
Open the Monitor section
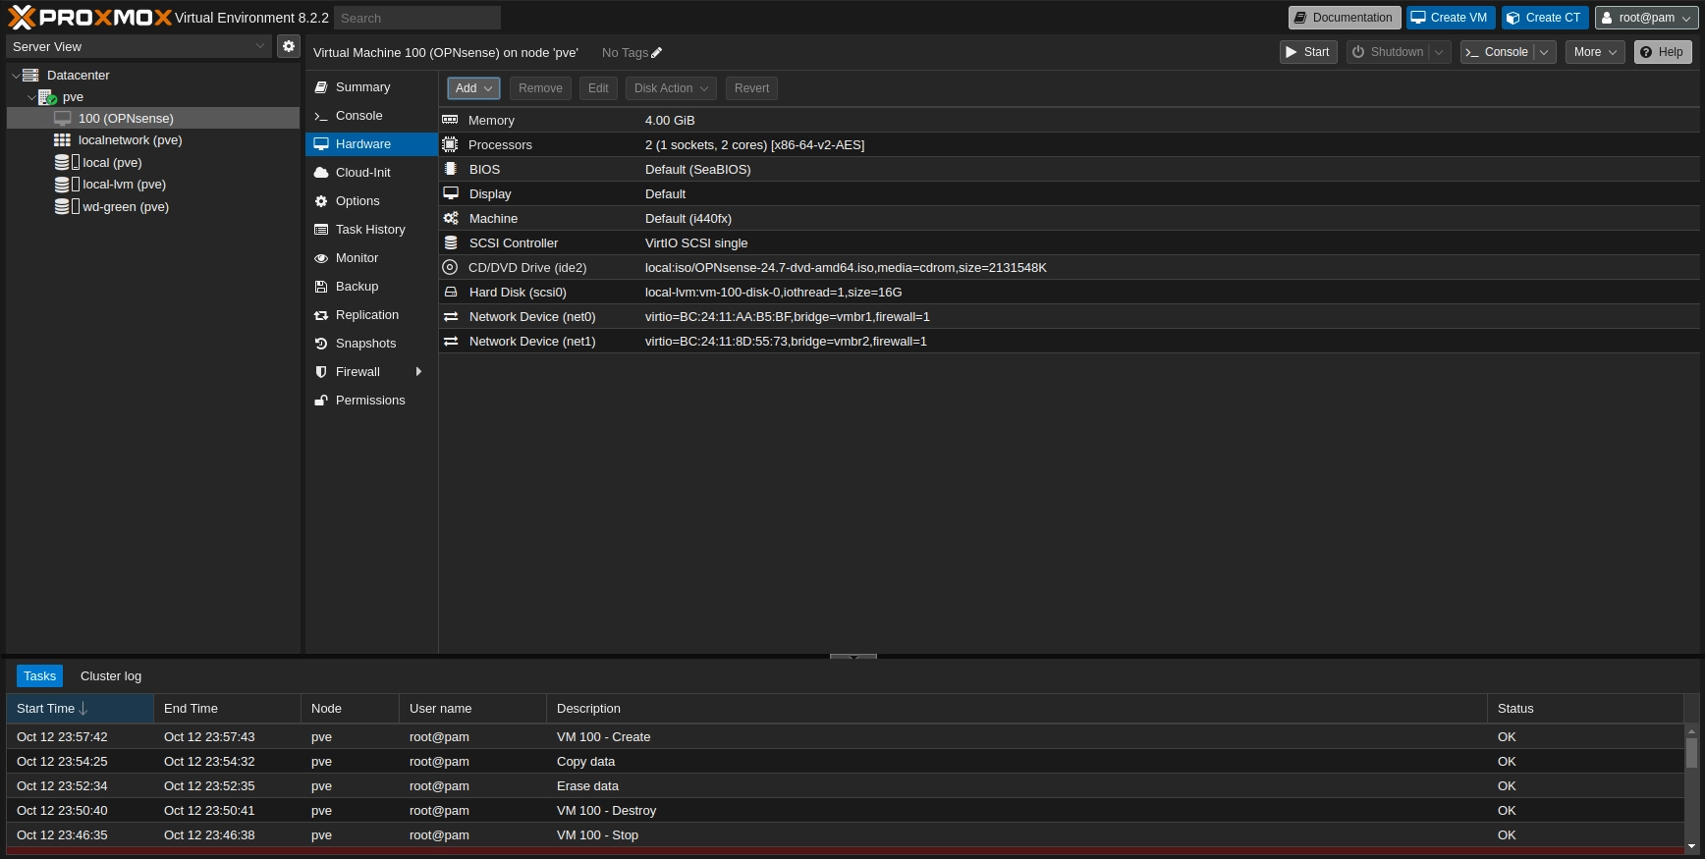click(371, 258)
